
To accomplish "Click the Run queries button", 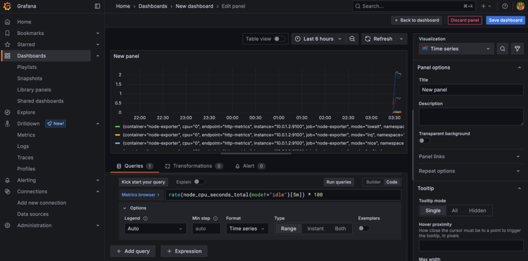I will 339,182.
